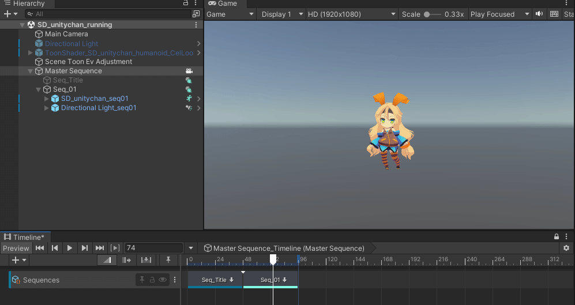
Task: Open Timeline settings gear
Action: (x=566, y=248)
